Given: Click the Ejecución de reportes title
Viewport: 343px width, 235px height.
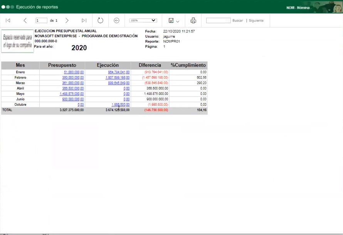Looking at the screenshot, I should [x=37, y=7].
